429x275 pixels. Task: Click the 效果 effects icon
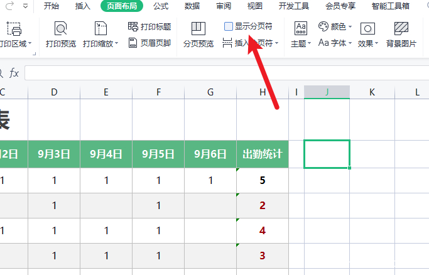coord(367,28)
